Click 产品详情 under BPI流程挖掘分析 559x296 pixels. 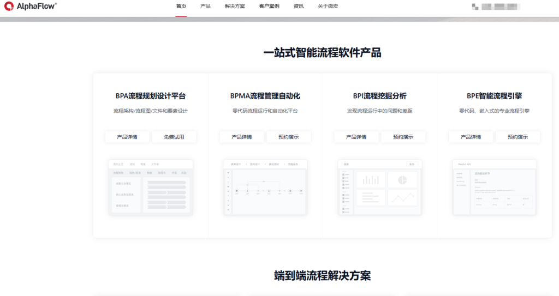pos(356,137)
